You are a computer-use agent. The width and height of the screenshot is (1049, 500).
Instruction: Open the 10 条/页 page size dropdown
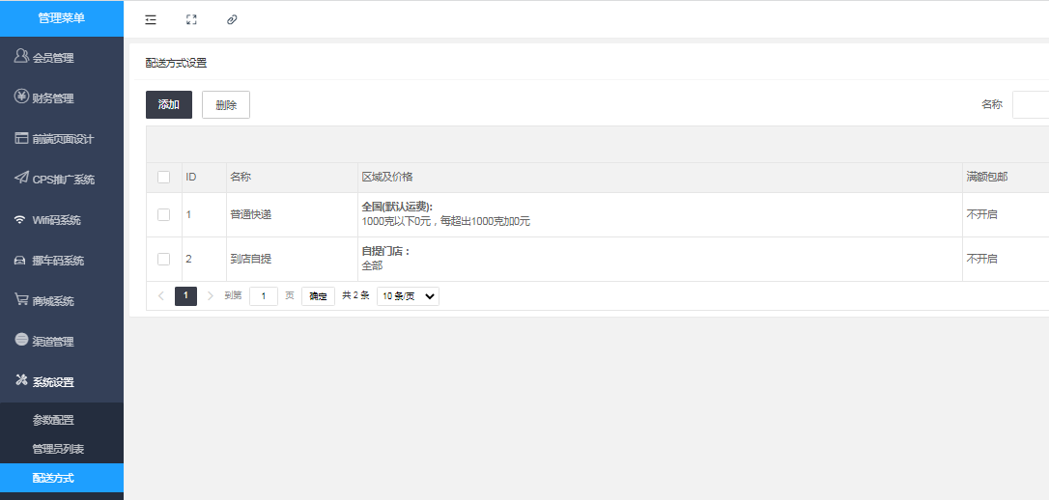408,296
